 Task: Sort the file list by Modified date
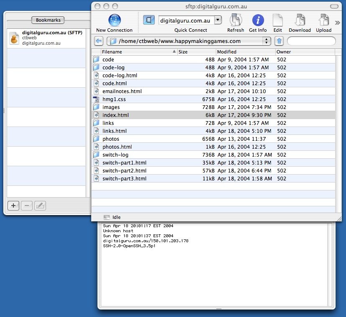click(x=246, y=52)
